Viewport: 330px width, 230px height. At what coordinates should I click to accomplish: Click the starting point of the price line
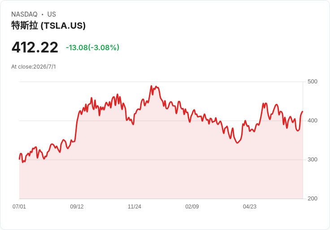[x=19, y=159]
